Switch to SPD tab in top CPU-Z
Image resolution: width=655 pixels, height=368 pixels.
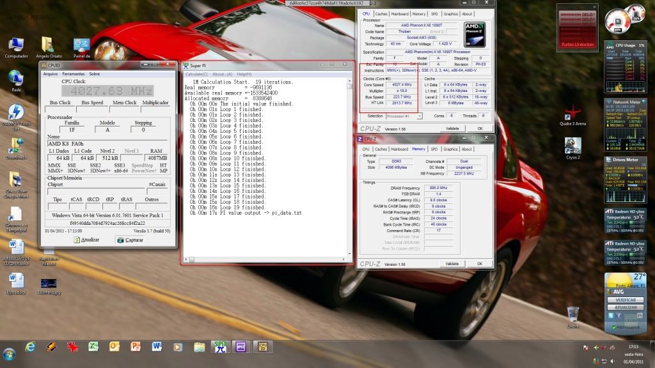pos(434,14)
